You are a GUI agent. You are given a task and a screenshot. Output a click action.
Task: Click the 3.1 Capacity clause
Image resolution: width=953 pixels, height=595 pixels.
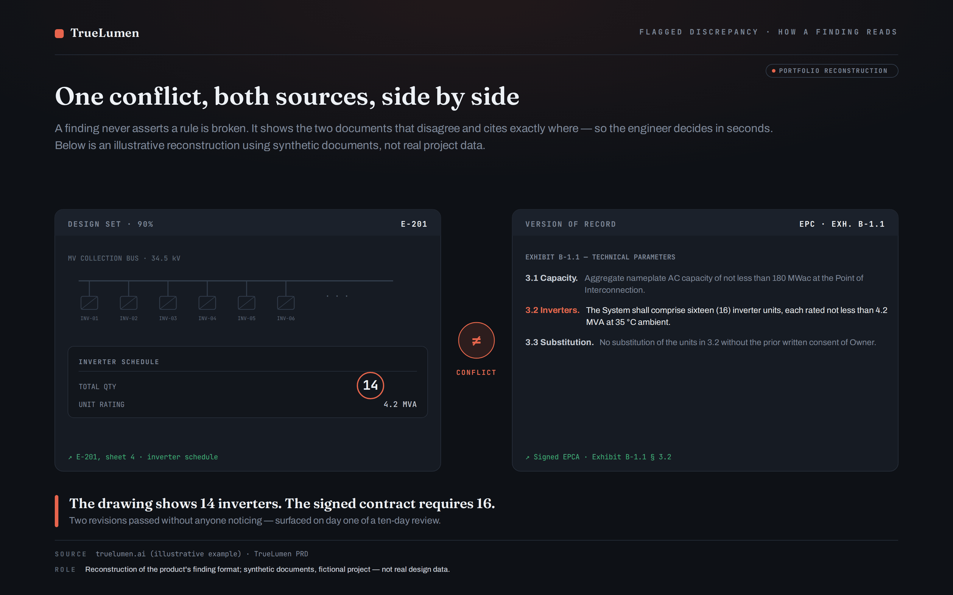pos(694,284)
